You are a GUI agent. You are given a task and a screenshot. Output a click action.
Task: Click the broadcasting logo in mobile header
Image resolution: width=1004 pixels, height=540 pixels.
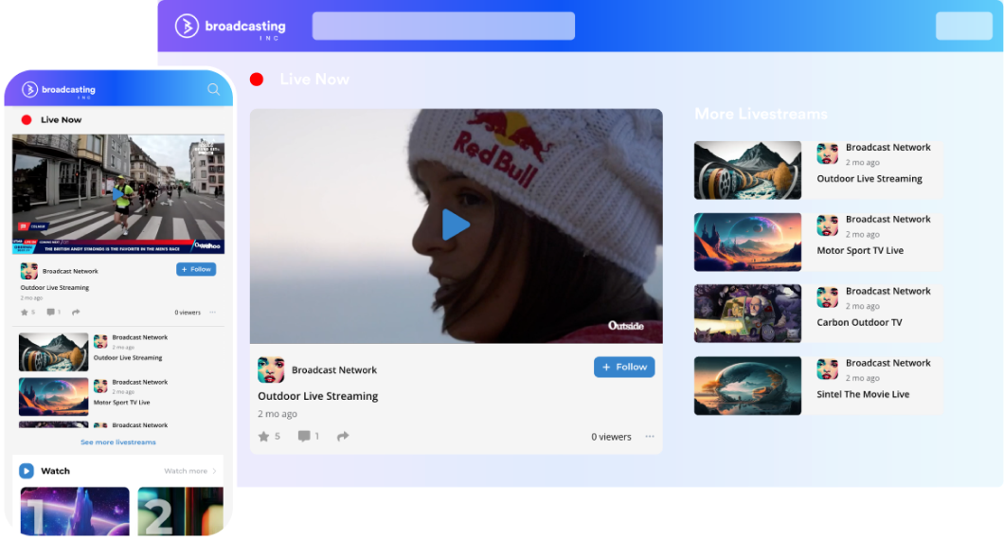point(59,90)
